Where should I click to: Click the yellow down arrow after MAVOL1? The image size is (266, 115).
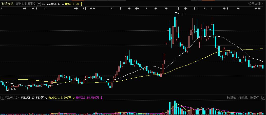pos(74,98)
